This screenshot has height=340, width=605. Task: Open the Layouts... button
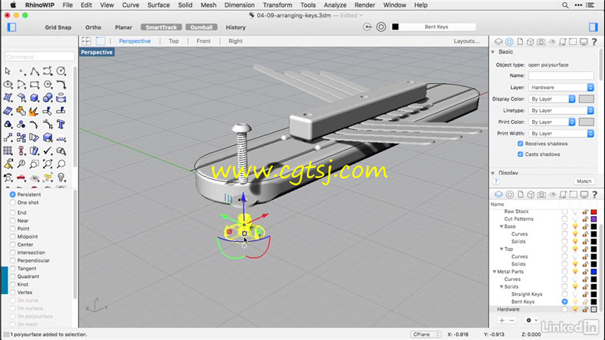click(467, 41)
